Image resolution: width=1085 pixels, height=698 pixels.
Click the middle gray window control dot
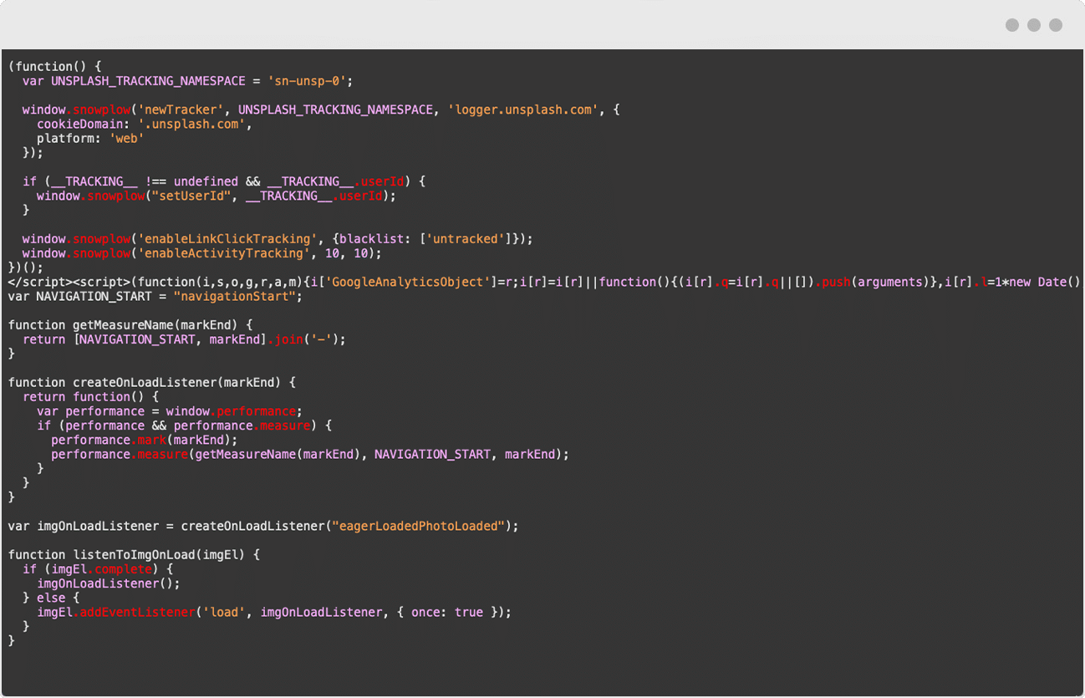point(1034,25)
